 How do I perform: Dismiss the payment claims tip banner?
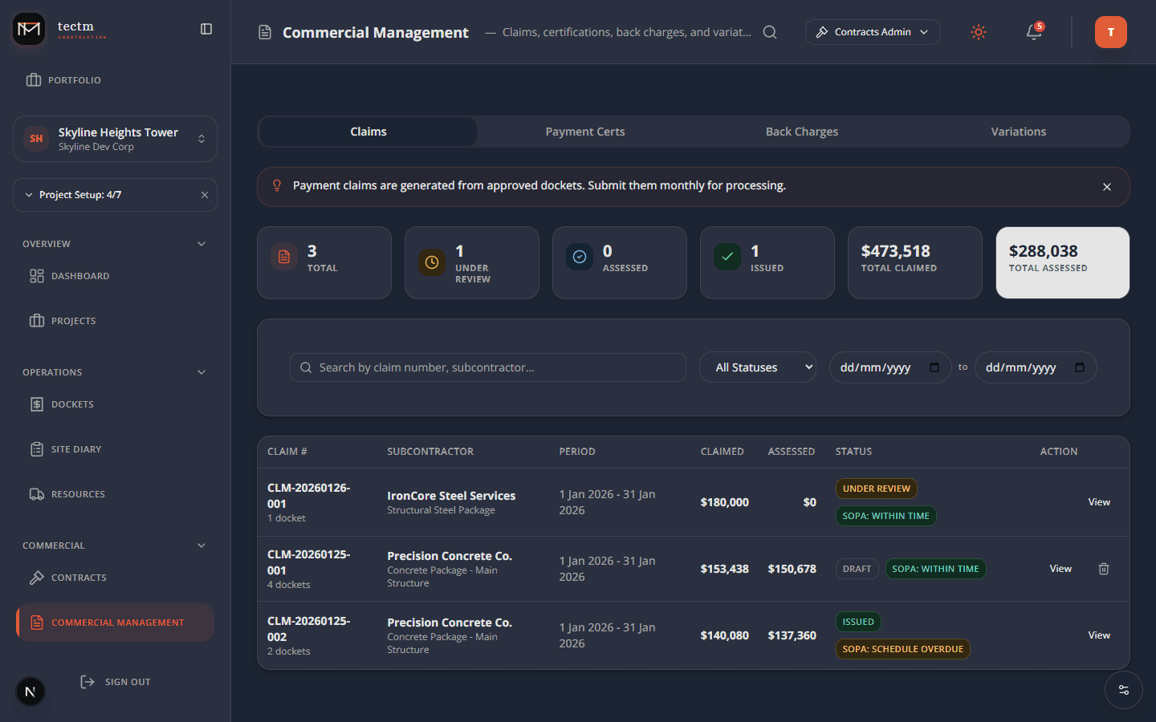coord(1106,187)
